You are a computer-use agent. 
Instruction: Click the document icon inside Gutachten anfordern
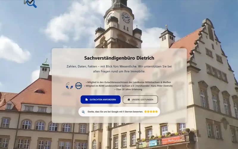pos(87,100)
